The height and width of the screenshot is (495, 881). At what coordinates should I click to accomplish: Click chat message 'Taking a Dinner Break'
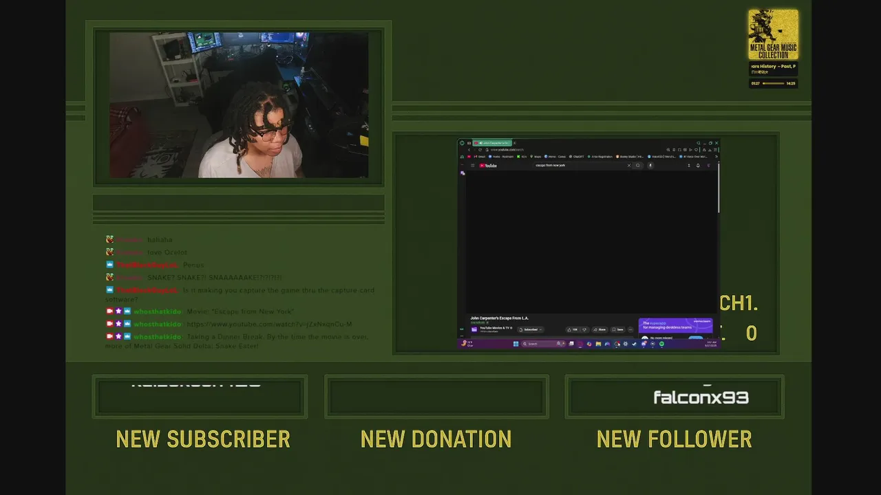click(x=237, y=341)
